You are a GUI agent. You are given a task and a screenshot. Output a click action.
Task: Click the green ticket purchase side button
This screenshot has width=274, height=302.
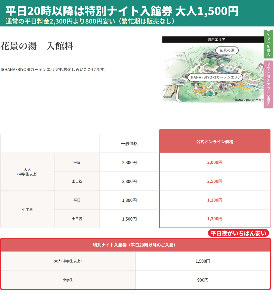click(268, 44)
